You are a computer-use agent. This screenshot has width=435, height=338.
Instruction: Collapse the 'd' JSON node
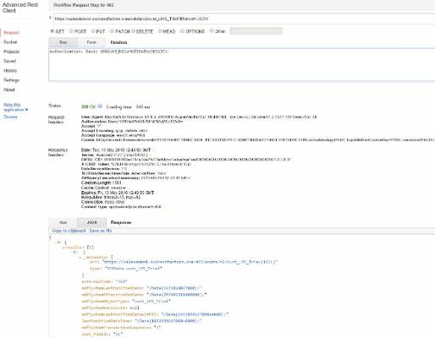coord(56,243)
